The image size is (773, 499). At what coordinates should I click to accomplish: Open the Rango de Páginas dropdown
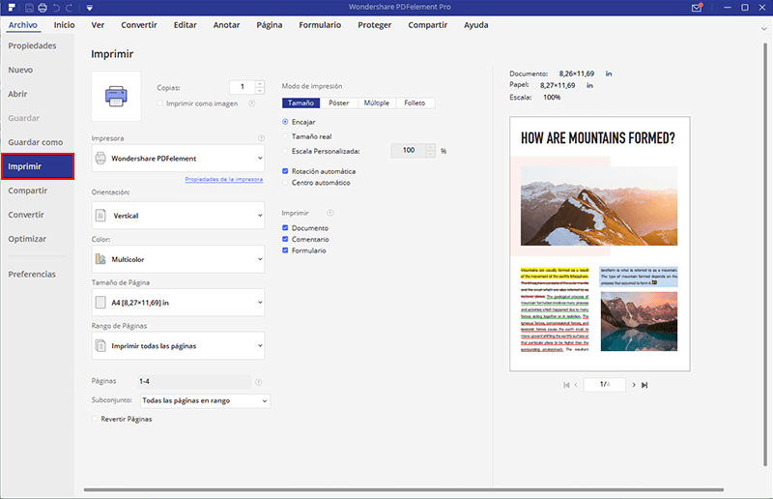point(178,346)
